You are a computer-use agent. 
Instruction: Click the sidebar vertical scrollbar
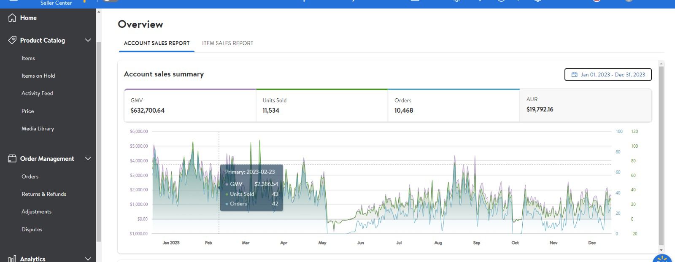pyautogui.click(x=99, y=141)
